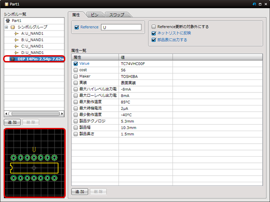The width and height of the screenshot is (270, 202).
Task: Check the 最大ハイレベル出力電 attribute checkbox
Action: [x=76, y=89]
